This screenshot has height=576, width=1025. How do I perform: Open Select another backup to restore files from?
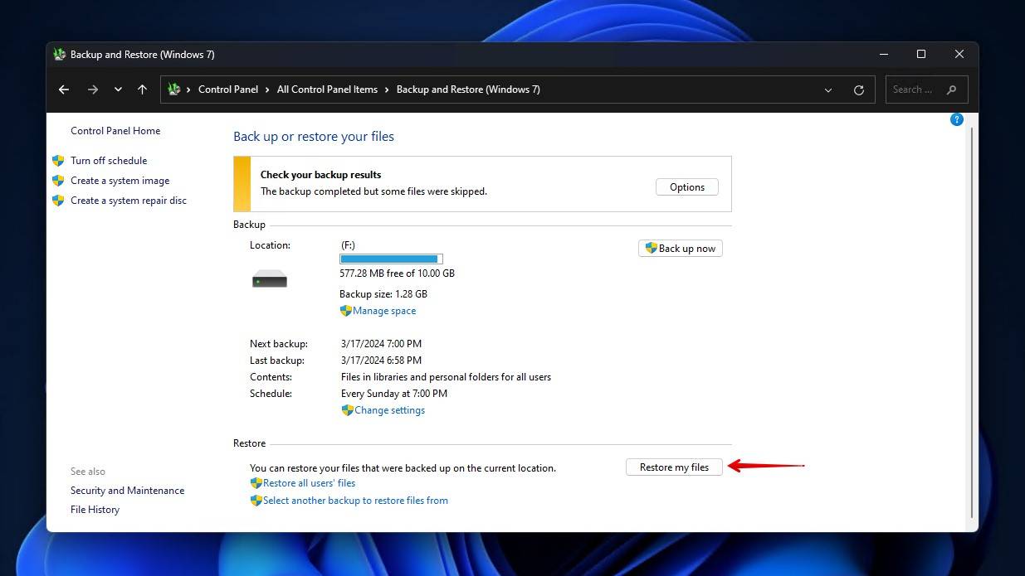coord(355,500)
